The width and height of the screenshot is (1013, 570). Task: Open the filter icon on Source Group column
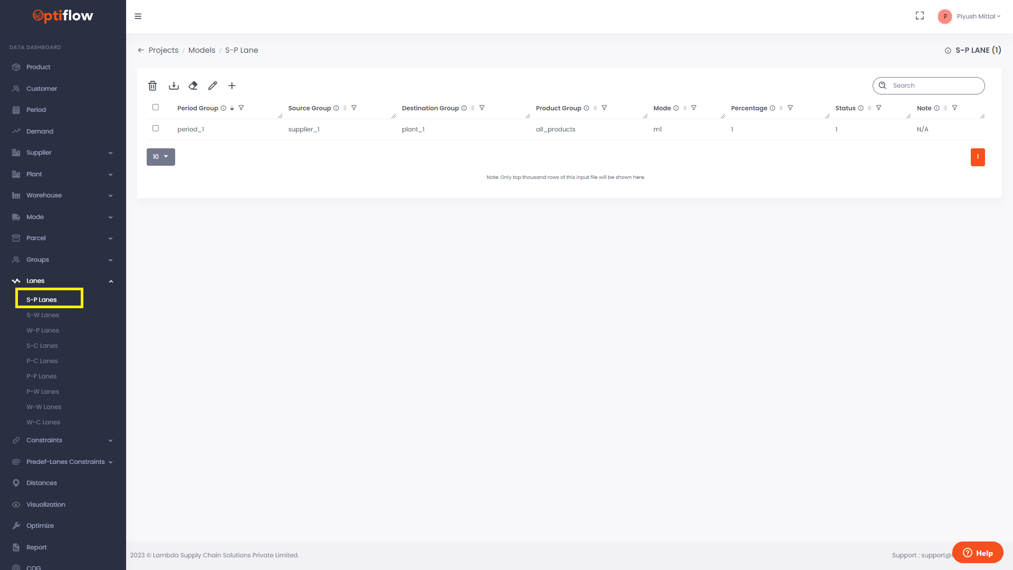(x=354, y=108)
